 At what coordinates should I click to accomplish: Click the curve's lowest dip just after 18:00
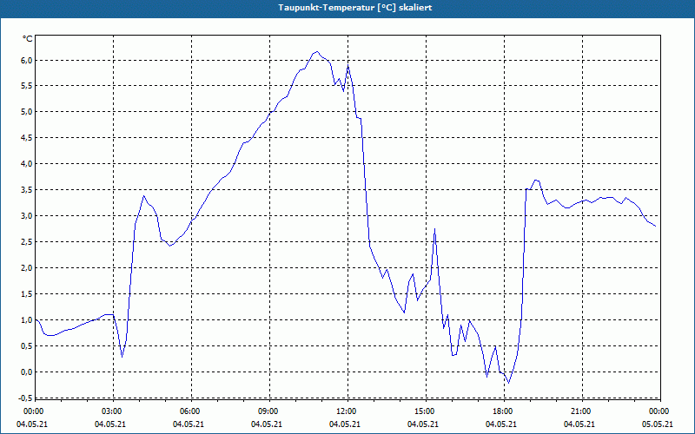pyautogui.click(x=509, y=383)
